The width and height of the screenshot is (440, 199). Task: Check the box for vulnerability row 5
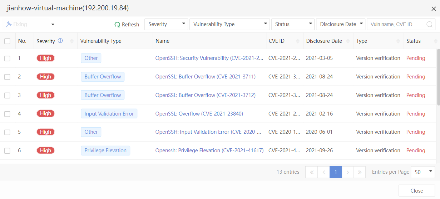[x=7, y=132]
